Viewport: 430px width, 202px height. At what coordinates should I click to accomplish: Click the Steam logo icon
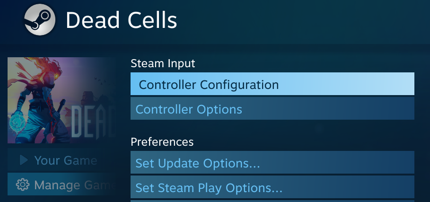coord(39,20)
